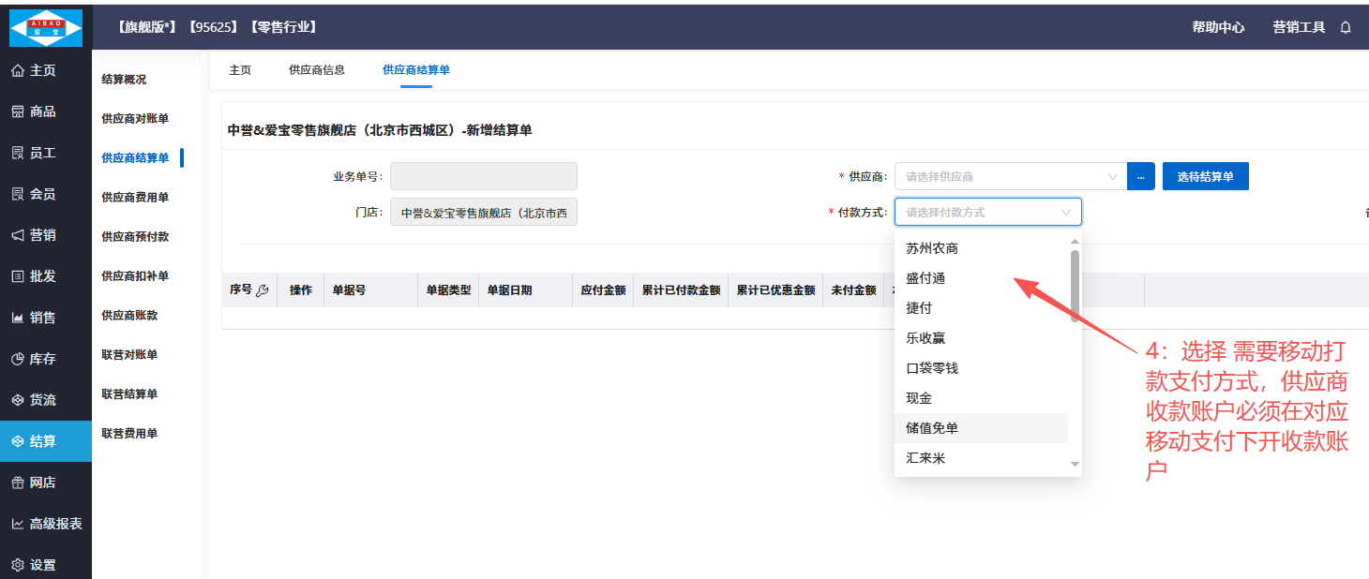Click the blue ellipsis supplier lookup button
Image resolution: width=1369 pixels, height=579 pixels.
point(1140,176)
